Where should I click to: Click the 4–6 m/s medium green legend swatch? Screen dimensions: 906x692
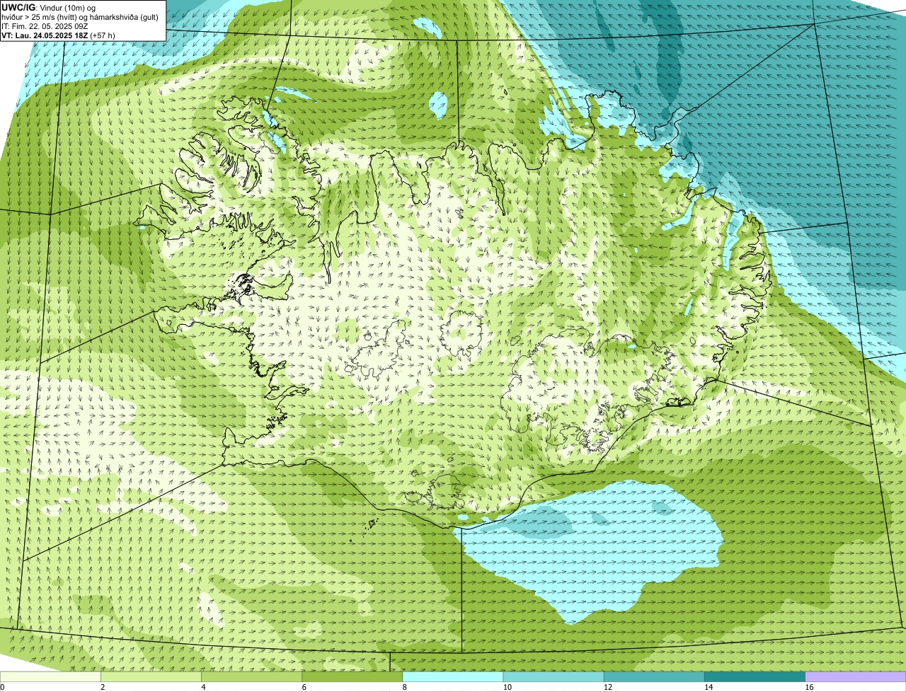tap(251, 676)
